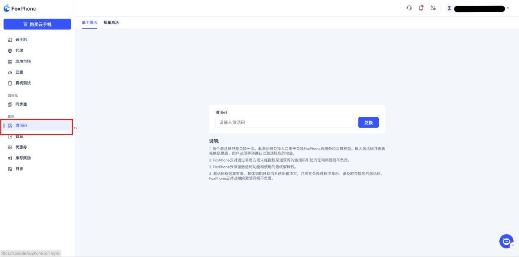Image resolution: width=519 pixels, height=257 pixels.
Task: Click the 购买云手机 button
Action: [37, 25]
